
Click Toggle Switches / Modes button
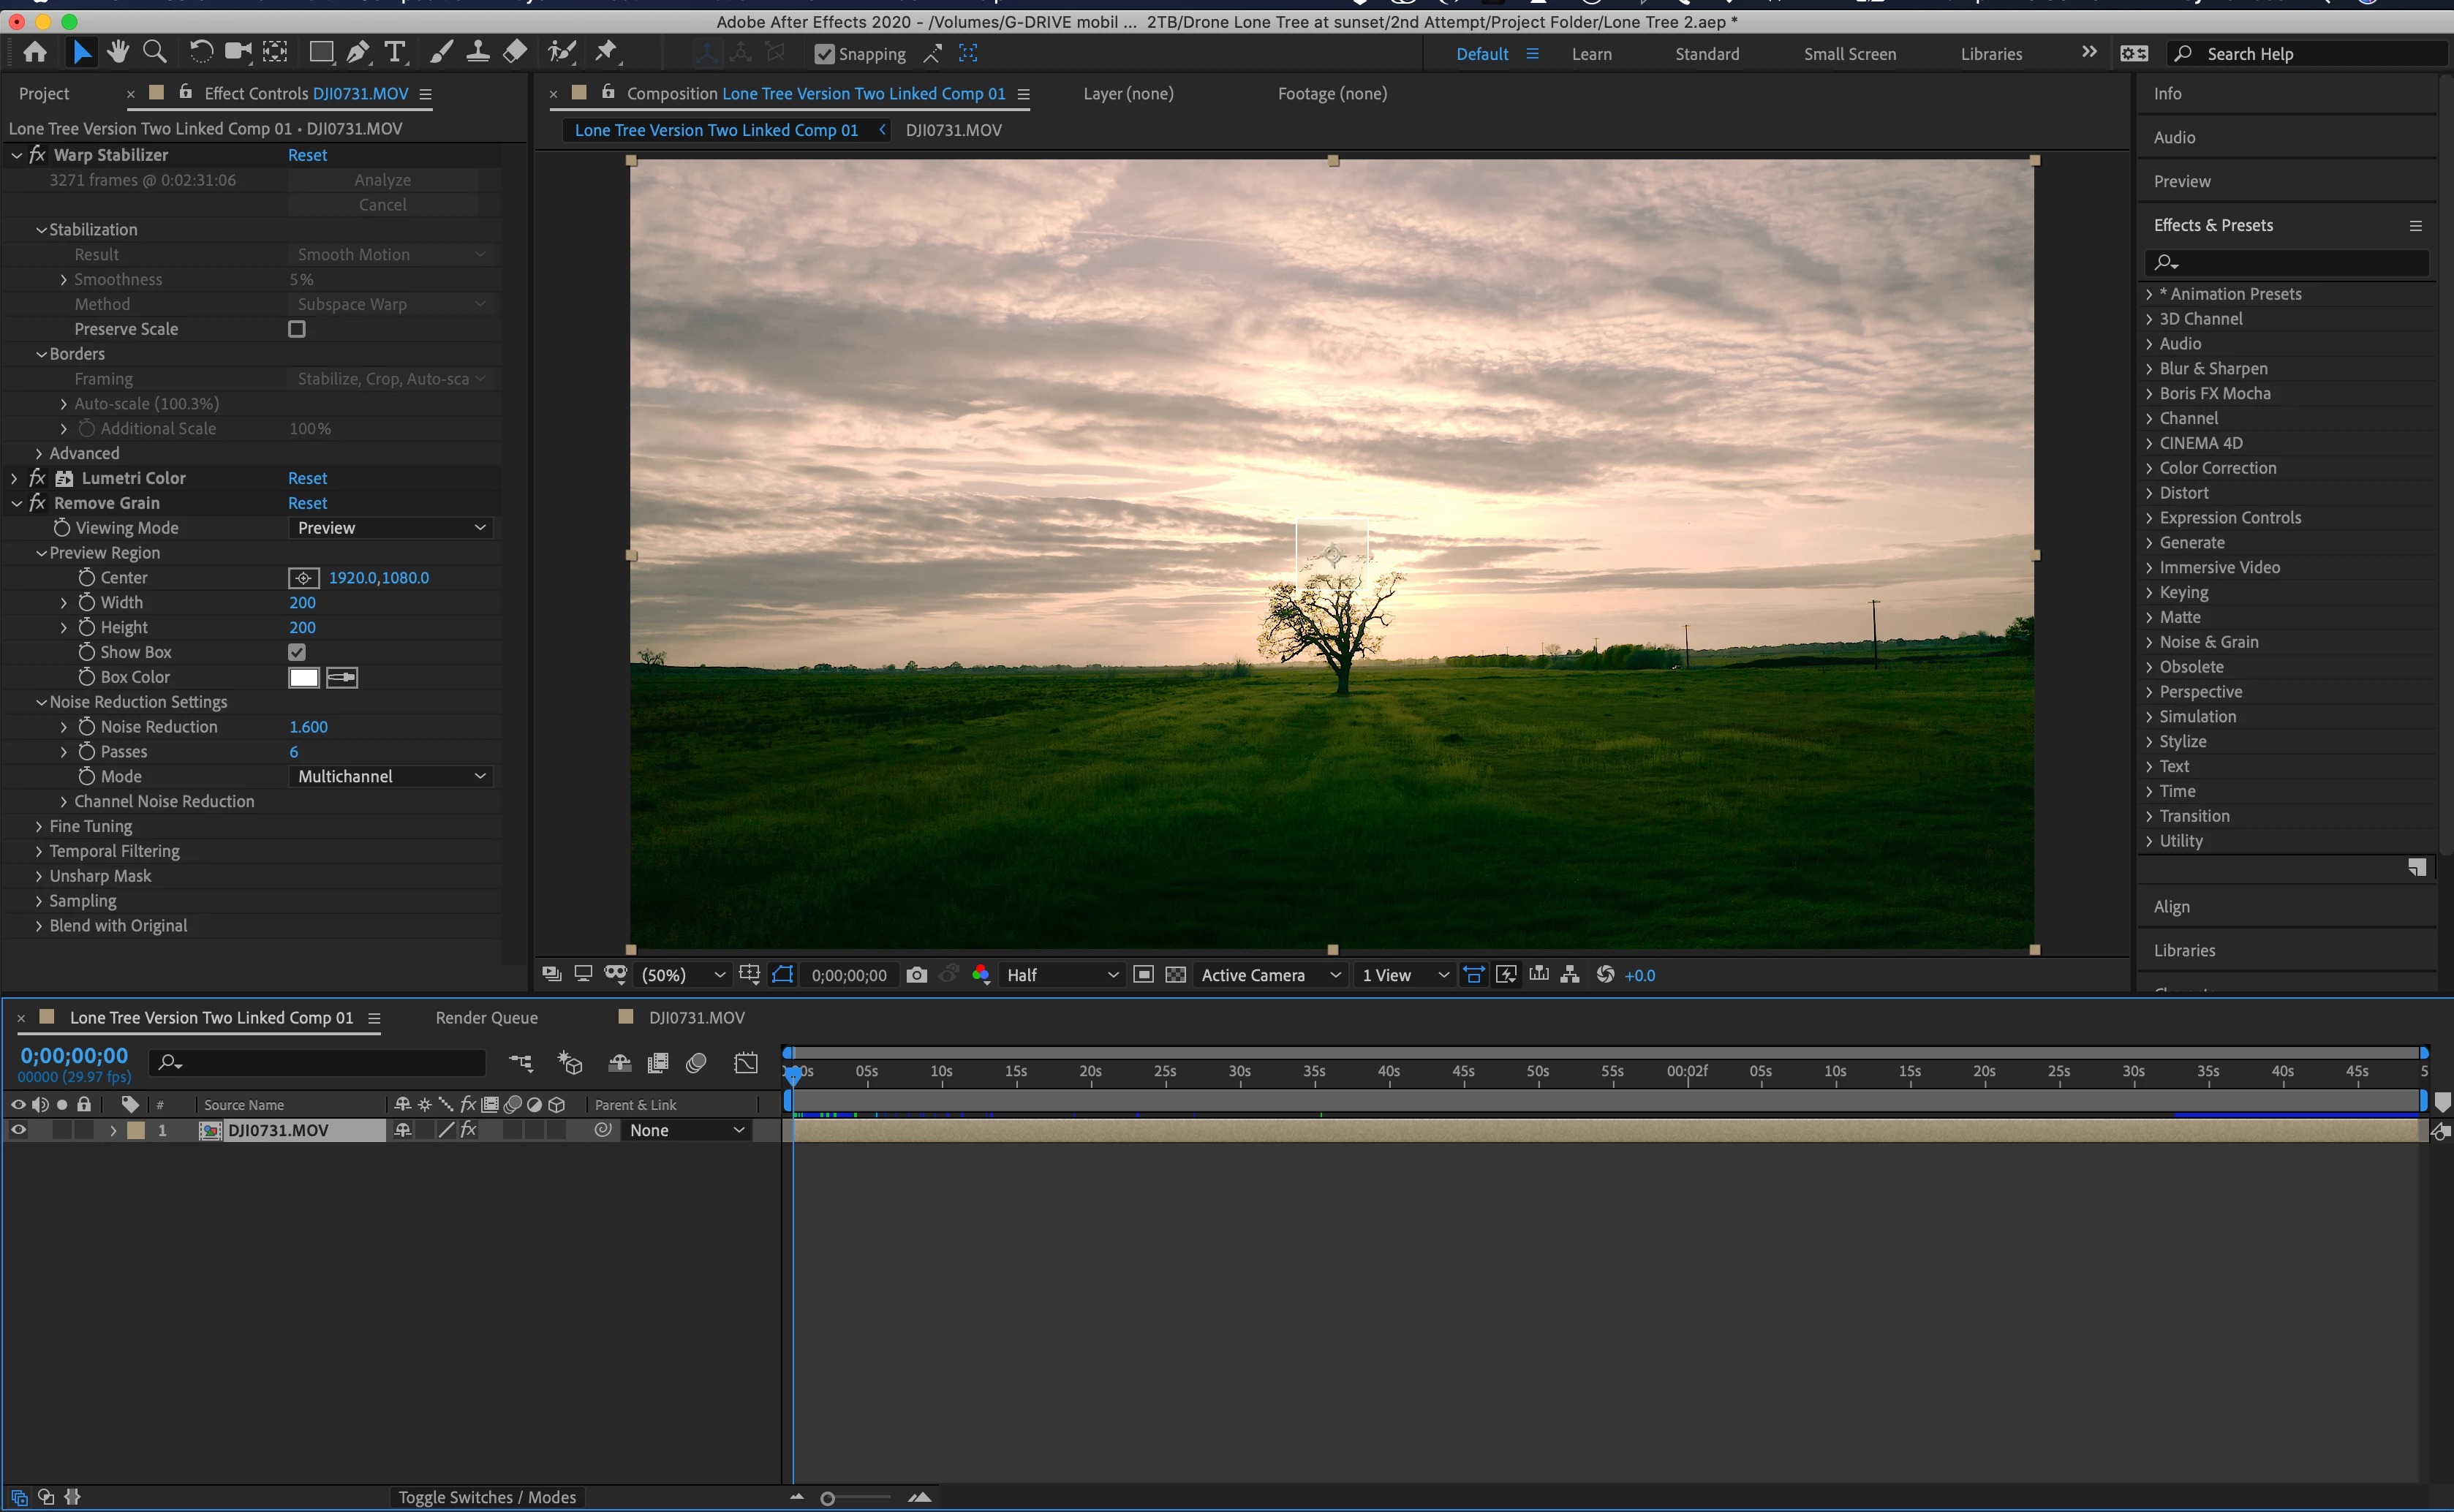point(486,1497)
